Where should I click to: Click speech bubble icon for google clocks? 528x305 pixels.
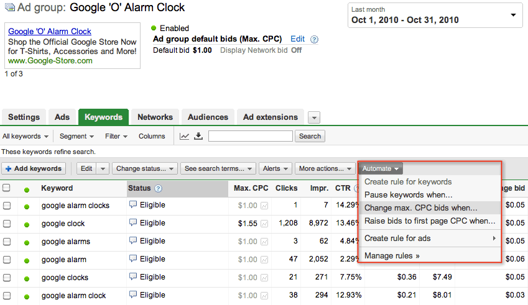[x=133, y=276]
